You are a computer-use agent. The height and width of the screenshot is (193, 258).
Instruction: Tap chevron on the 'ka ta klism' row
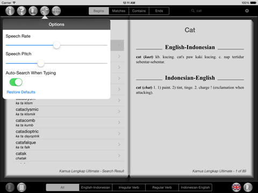click(119, 100)
